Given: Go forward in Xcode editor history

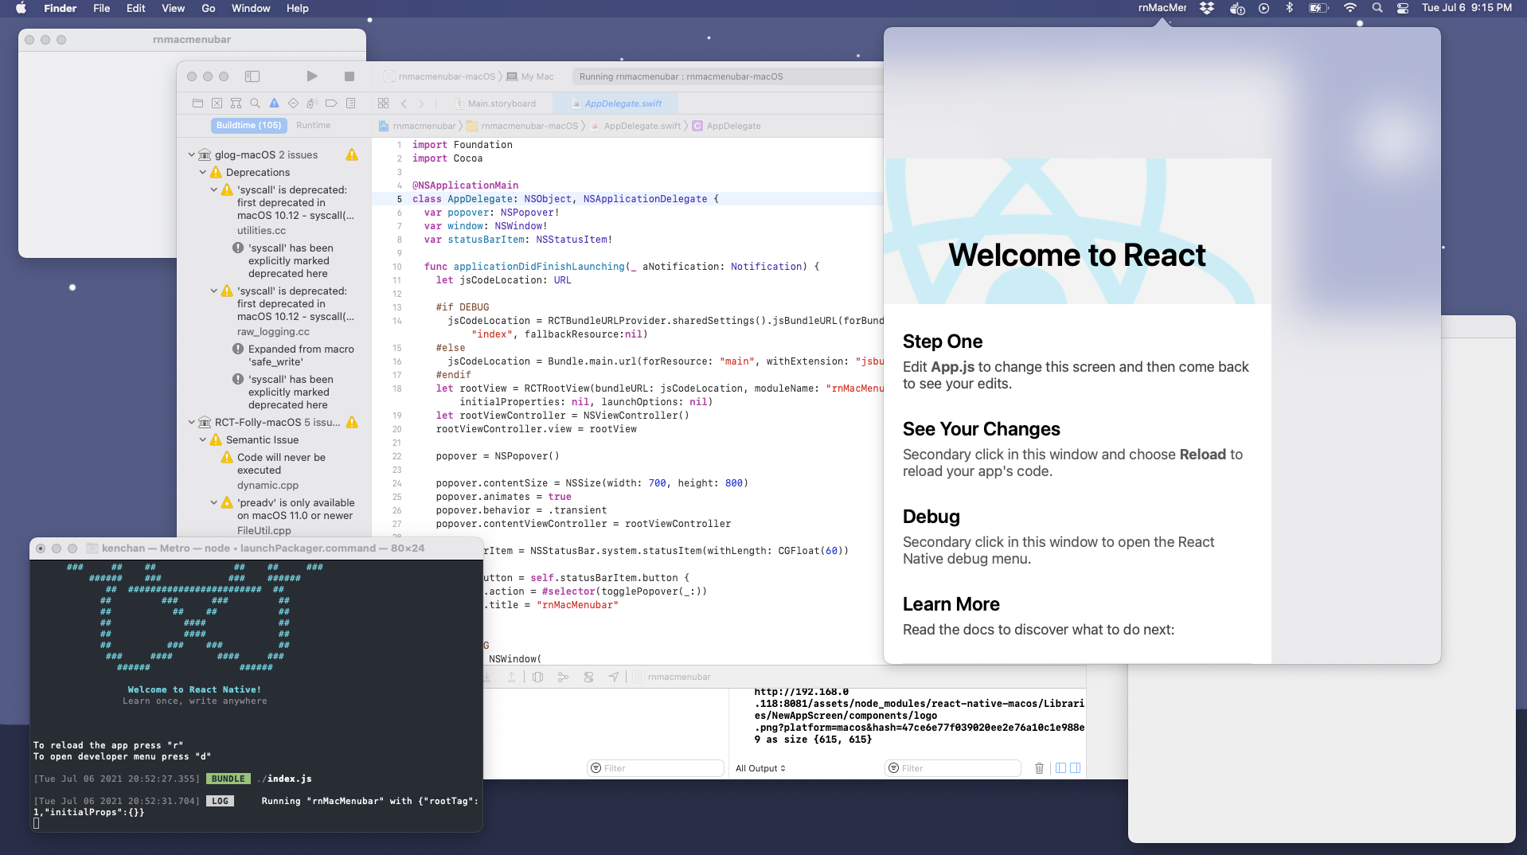Looking at the screenshot, I should [x=421, y=103].
